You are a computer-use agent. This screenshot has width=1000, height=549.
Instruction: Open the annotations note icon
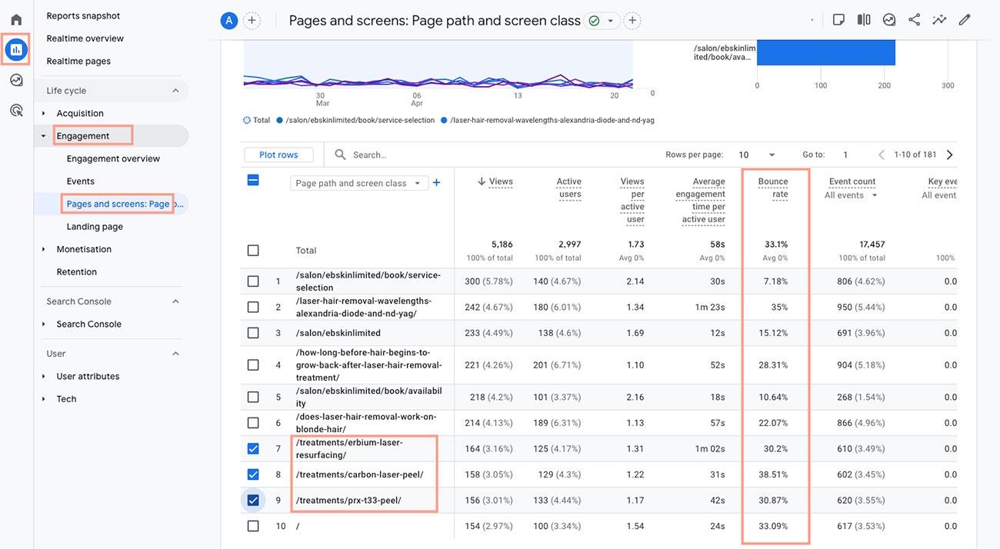(x=838, y=20)
